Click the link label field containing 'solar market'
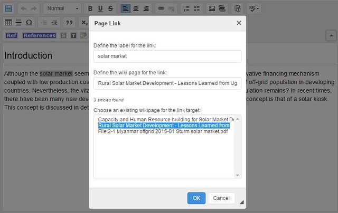Screen dimensions: 338x213 (167, 56)
